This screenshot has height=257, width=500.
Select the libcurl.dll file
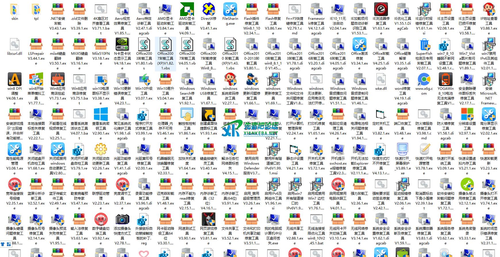pyautogui.click(x=14, y=44)
